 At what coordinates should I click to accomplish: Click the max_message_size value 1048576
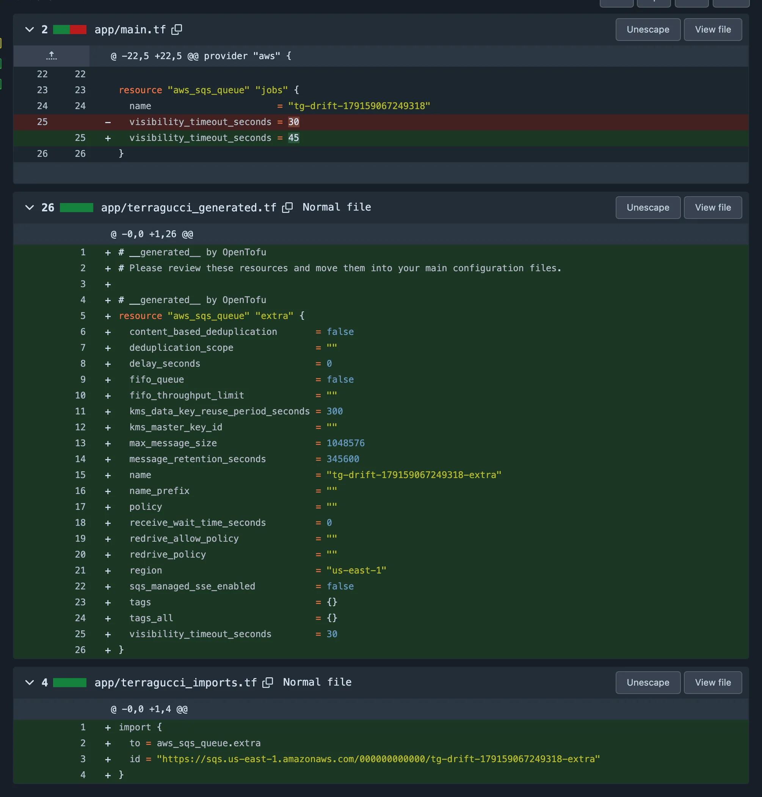coord(346,443)
